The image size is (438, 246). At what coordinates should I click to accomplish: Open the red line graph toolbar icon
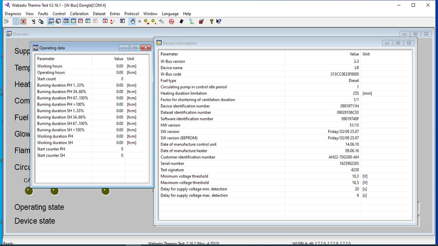(81, 21)
